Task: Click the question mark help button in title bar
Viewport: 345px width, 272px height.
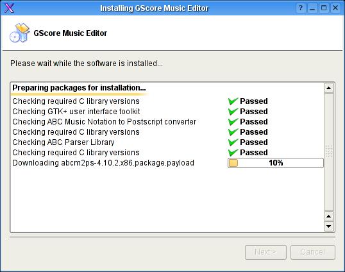Action: pyautogui.click(x=301, y=8)
